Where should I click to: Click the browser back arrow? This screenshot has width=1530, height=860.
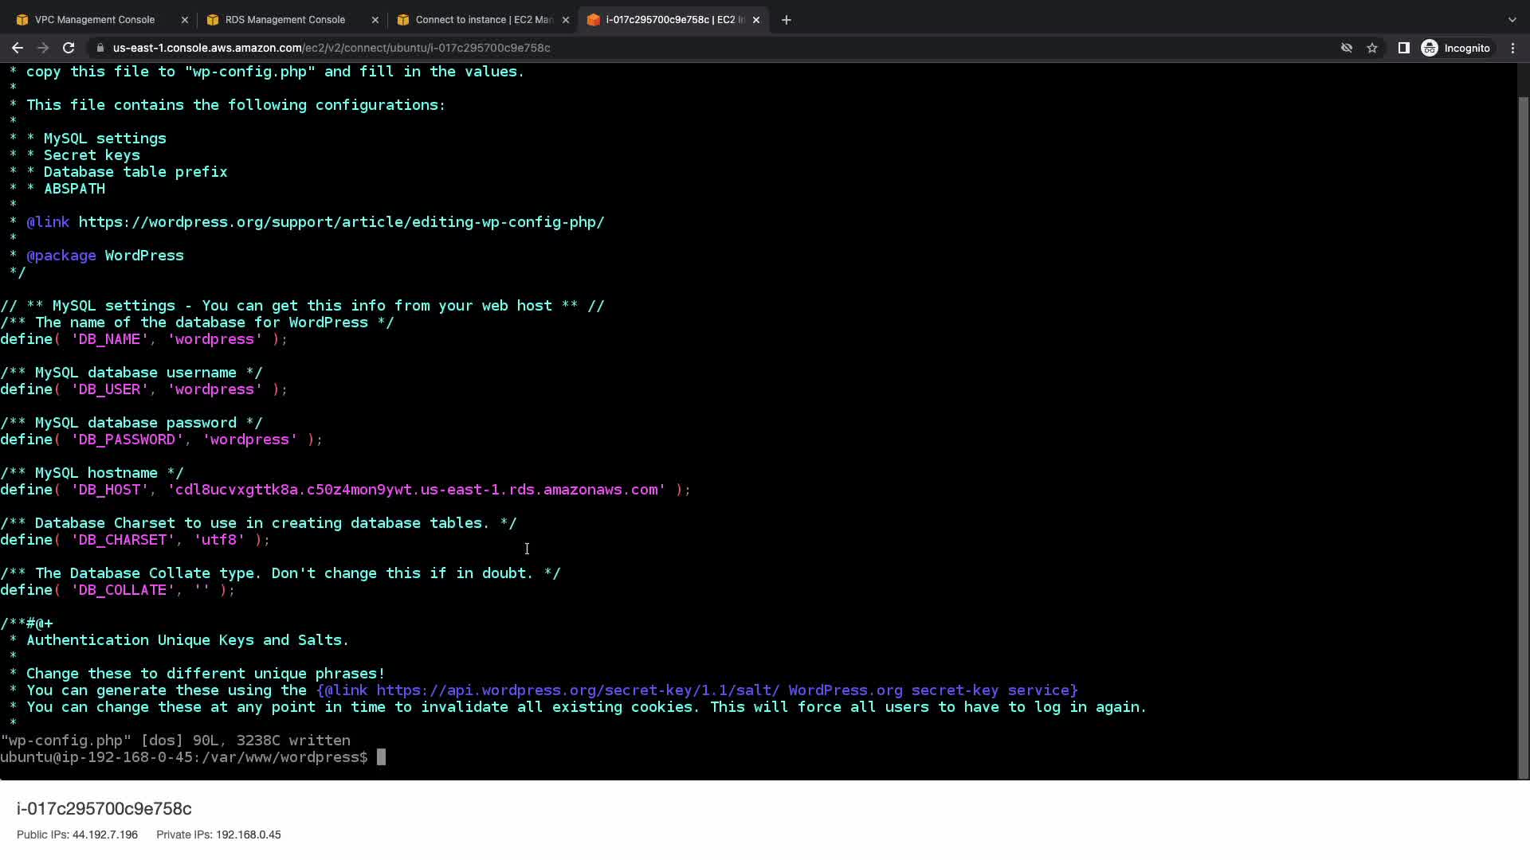(x=17, y=48)
